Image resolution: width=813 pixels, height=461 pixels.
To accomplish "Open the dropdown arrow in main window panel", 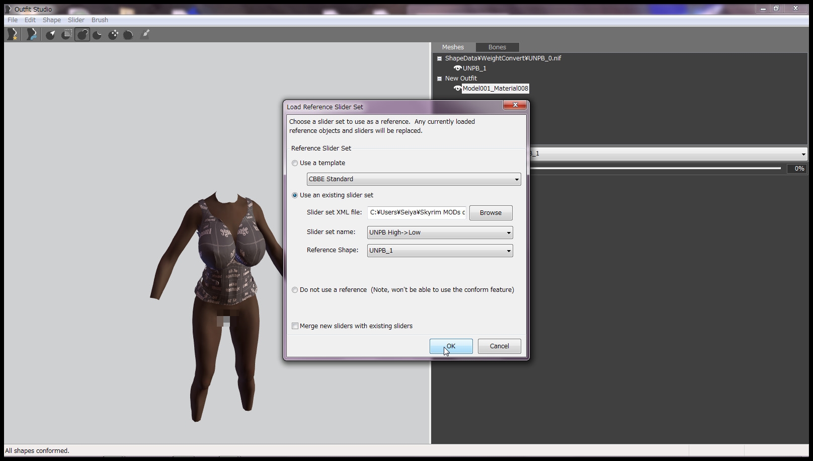I will (x=803, y=154).
